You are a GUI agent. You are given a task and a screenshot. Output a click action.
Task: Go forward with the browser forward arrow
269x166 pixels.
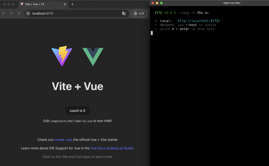tap(11, 13)
